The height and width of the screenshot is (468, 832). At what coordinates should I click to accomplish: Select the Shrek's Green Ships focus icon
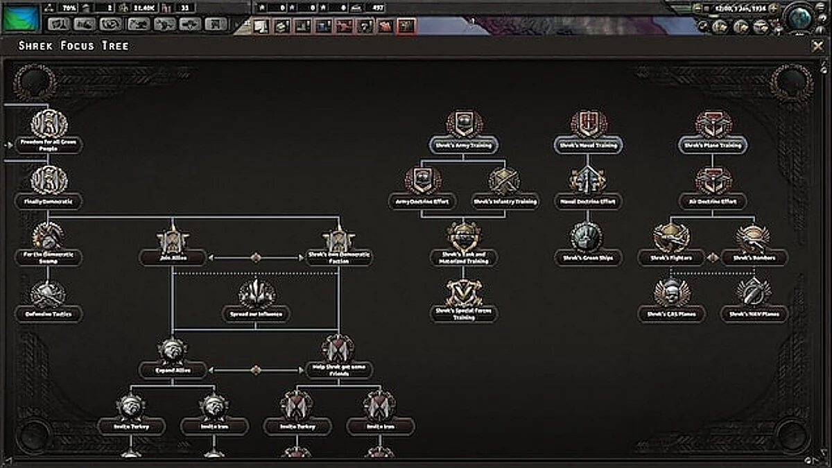pos(586,236)
